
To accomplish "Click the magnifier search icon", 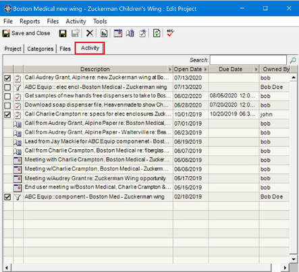I will 293,60.
